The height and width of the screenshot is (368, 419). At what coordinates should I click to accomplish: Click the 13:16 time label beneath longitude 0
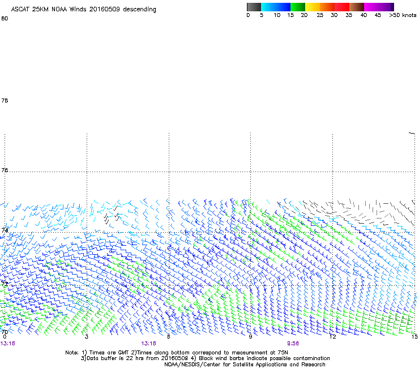tap(8, 344)
